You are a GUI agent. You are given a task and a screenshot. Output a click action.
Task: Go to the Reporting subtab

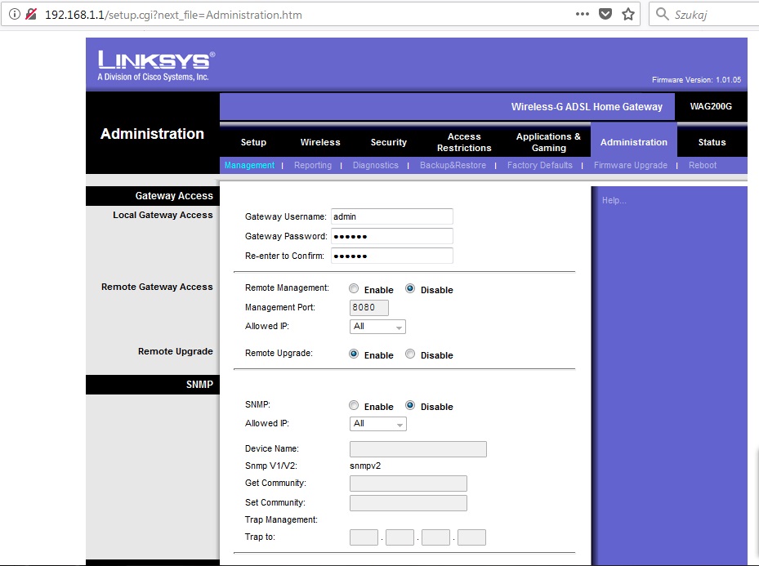[313, 166]
